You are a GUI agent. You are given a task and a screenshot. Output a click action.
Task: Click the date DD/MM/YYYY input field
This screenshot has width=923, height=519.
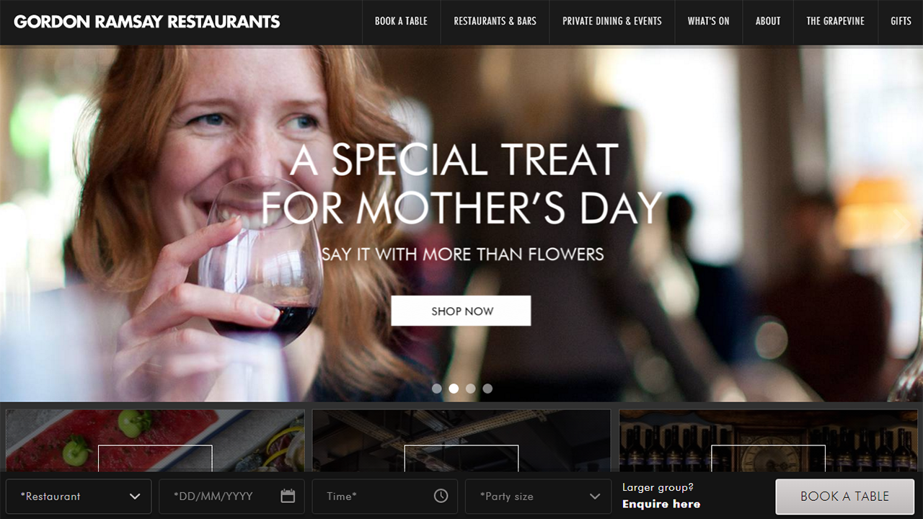(x=231, y=496)
